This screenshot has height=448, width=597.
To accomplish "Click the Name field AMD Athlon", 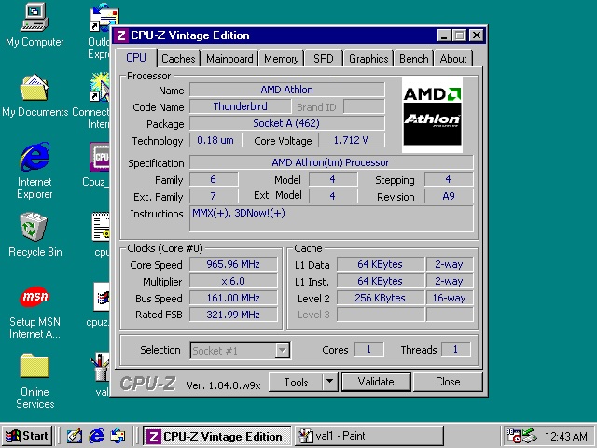I will (287, 90).
